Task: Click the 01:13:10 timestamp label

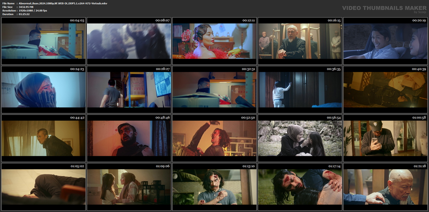Action: pos(248,166)
